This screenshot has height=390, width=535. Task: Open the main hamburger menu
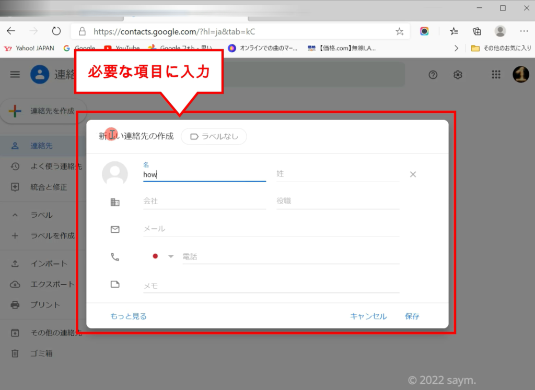point(15,75)
